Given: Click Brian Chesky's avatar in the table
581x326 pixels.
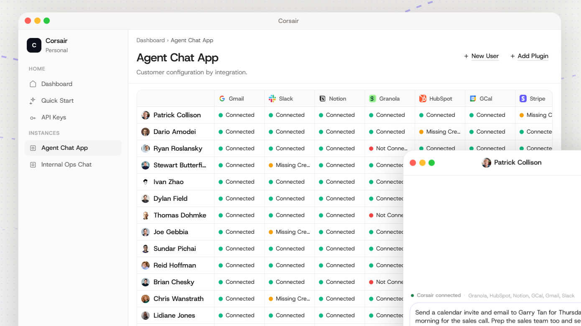Looking at the screenshot, I should 145,282.
